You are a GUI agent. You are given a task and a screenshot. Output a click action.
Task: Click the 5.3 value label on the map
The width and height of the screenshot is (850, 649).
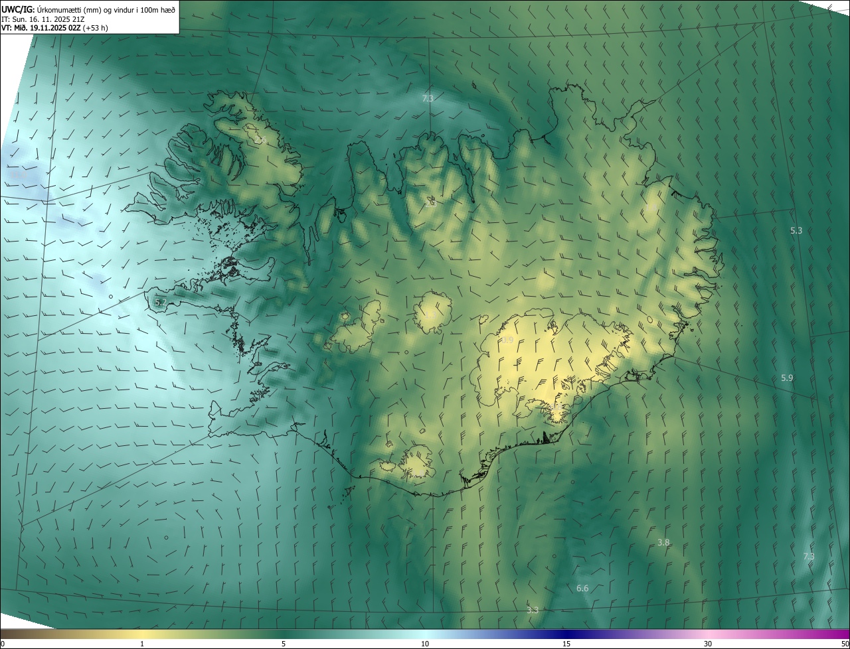click(796, 230)
